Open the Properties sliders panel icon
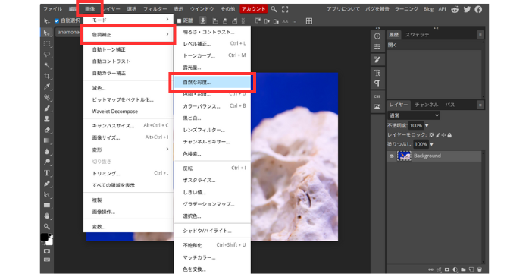 (377, 46)
